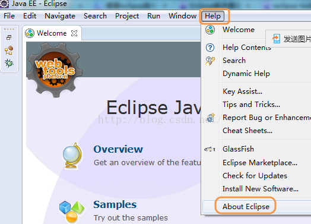311x224 pixels.
Task: Choose Check for Updates
Action: click(x=255, y=176)
